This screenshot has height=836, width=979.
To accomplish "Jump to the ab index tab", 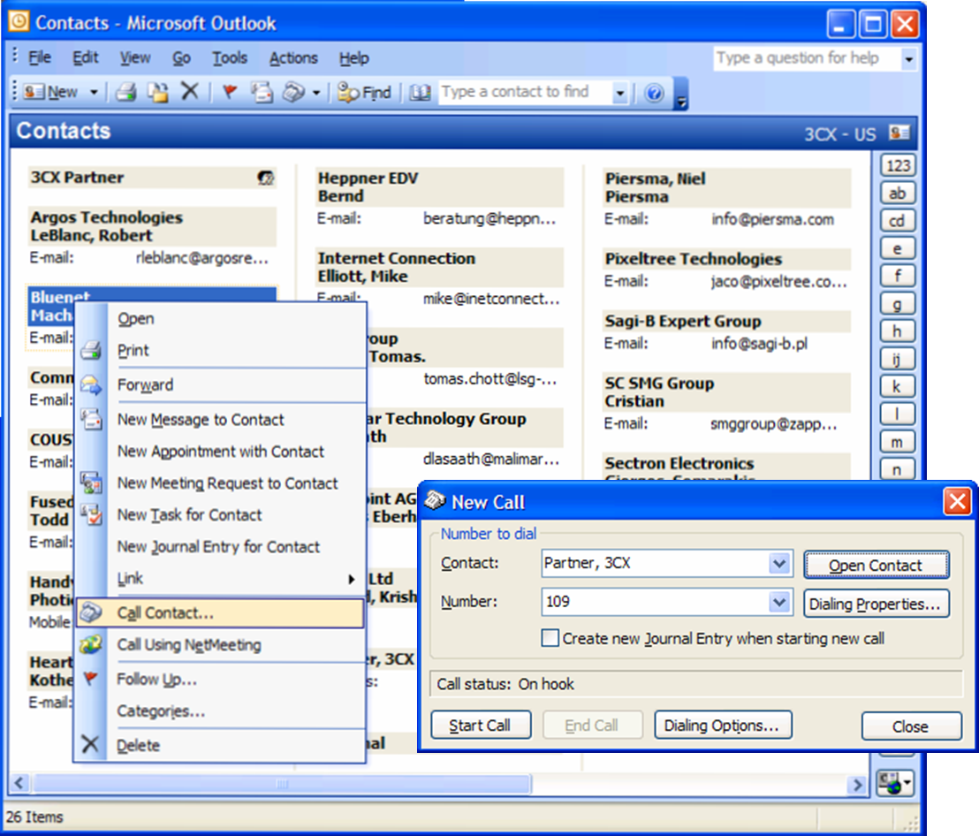I will pos(898,193).
